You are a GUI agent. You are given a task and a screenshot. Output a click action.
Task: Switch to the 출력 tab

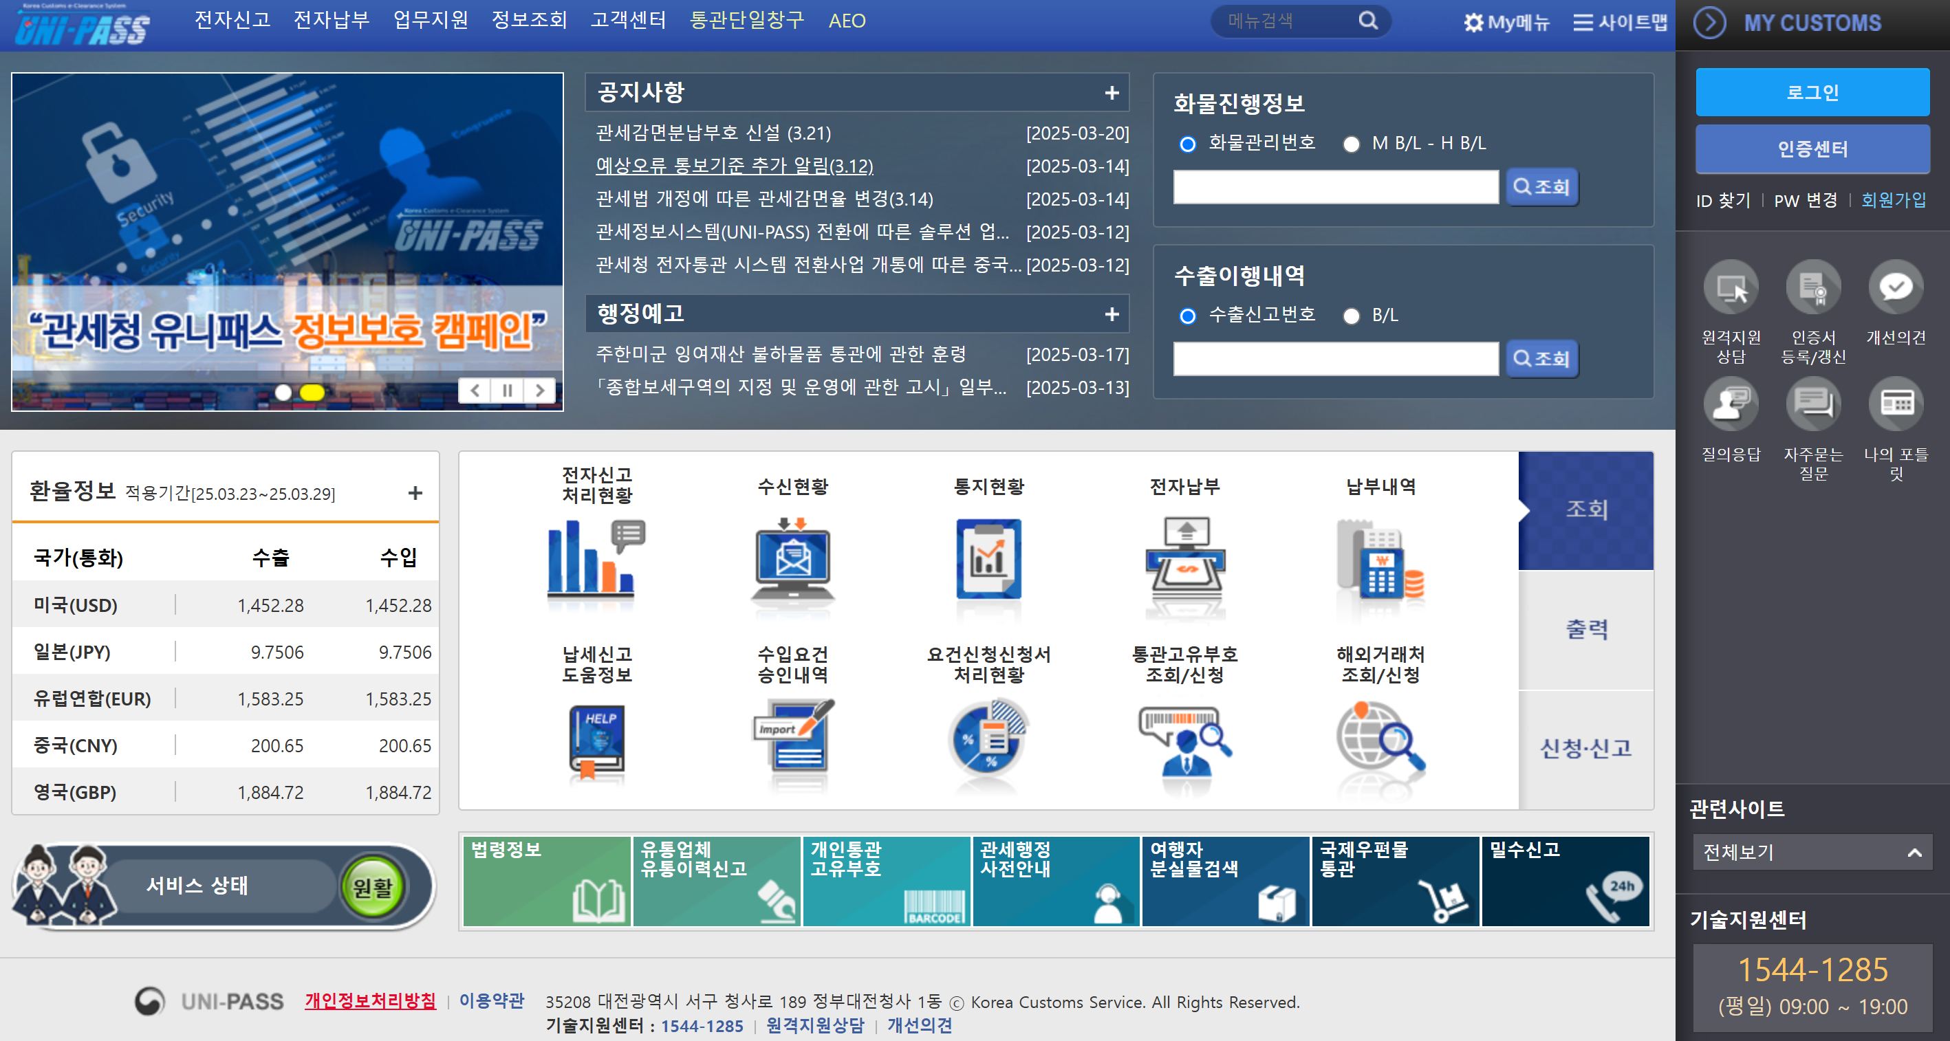click(x=1586, y=628)
